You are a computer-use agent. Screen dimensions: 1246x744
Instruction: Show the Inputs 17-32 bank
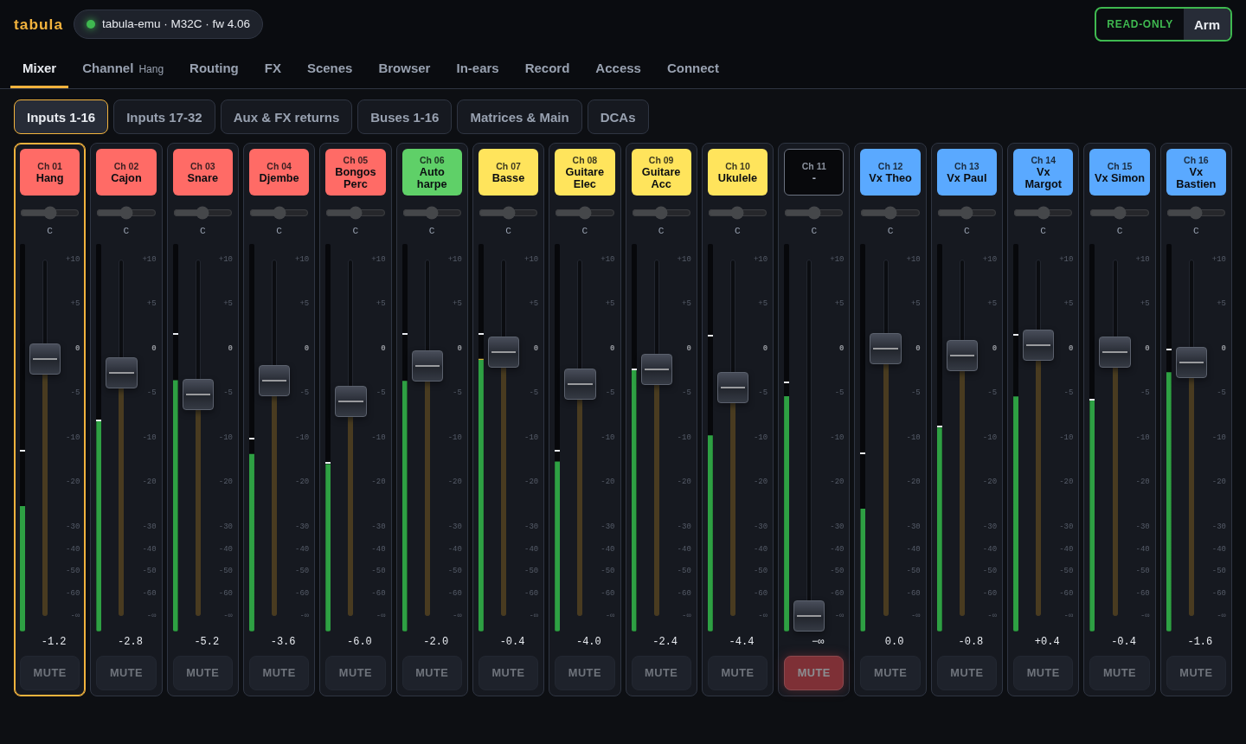(164, 117)
